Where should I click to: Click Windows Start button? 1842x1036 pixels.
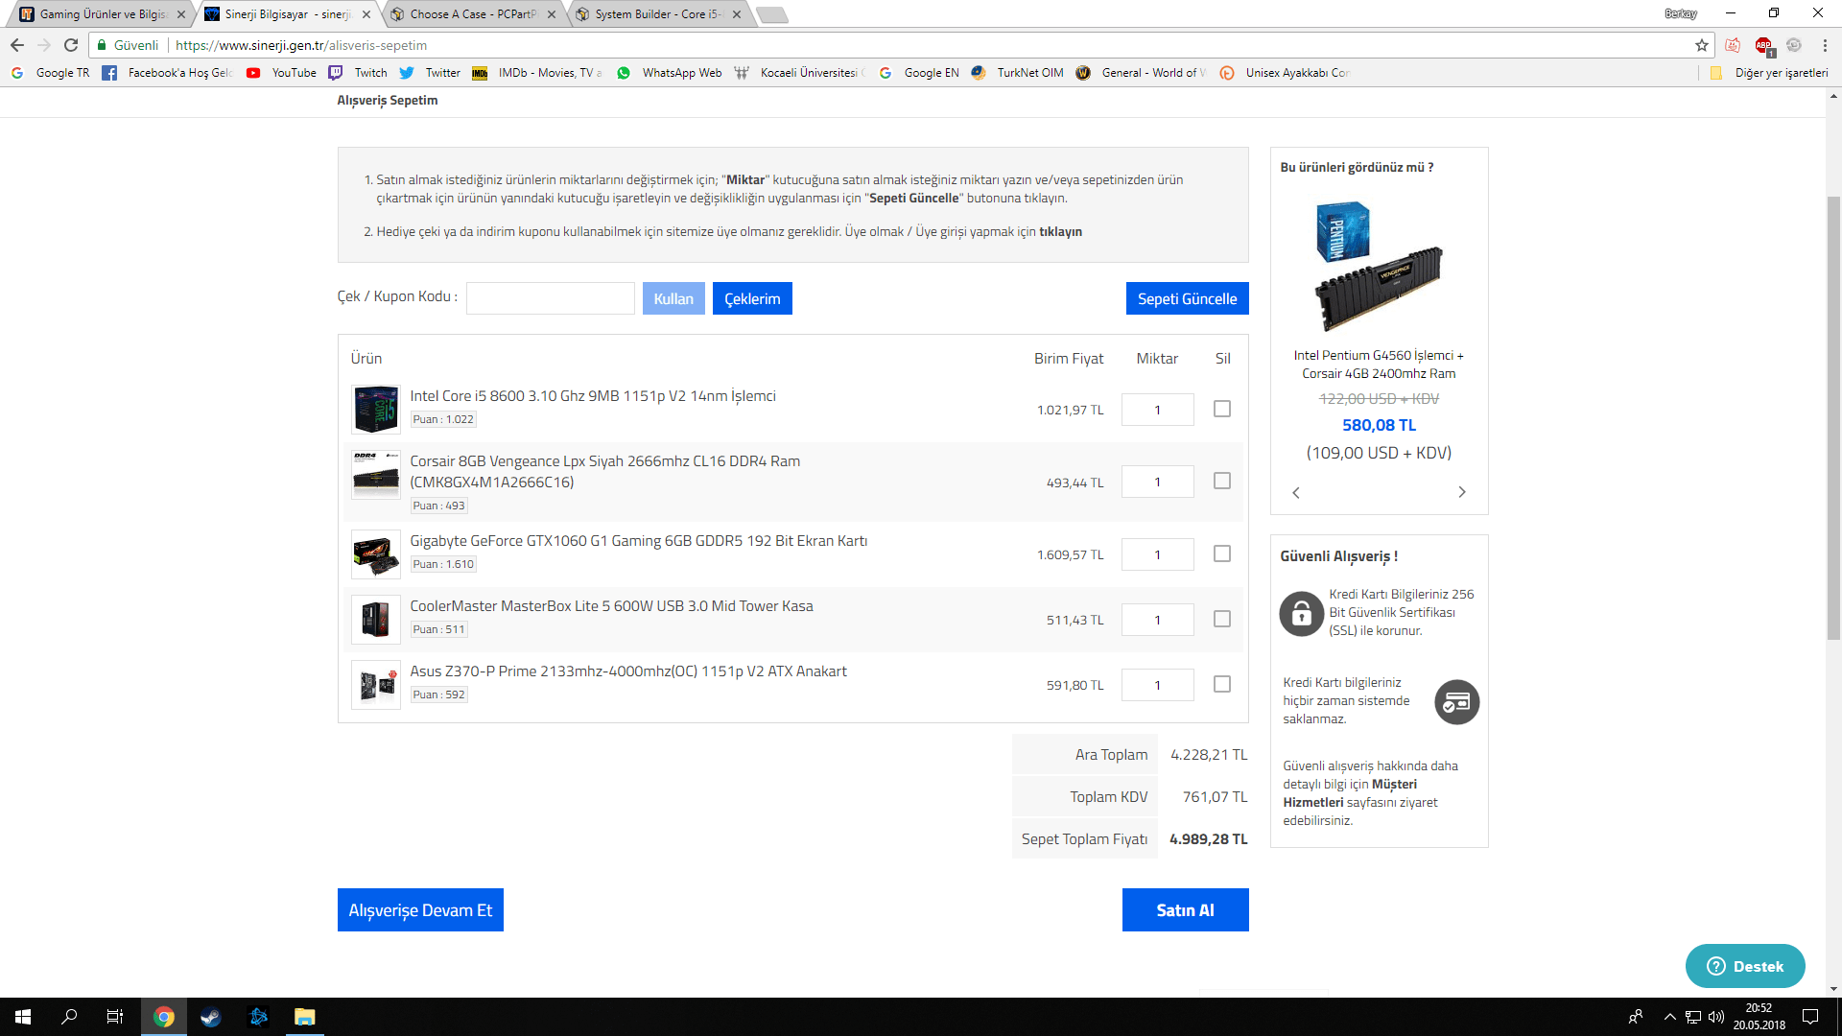click(x=23, y=1017)
